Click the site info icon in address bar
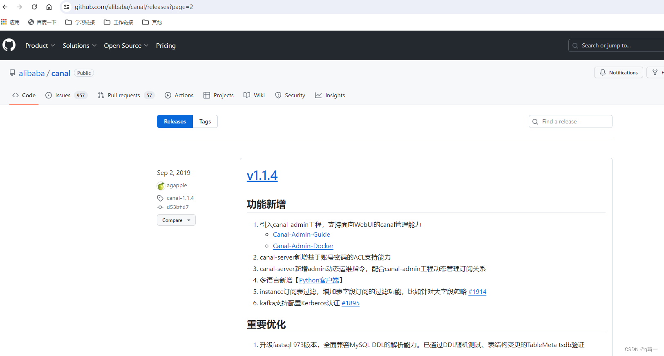664x356 pixels. pos(67,7)
